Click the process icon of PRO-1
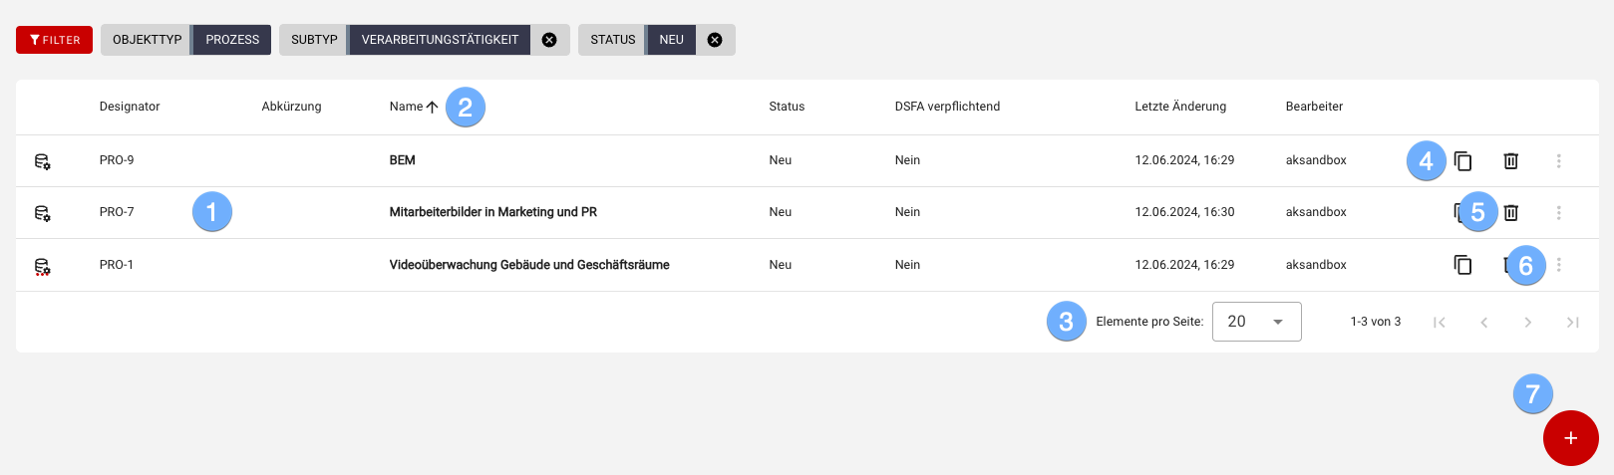Screen dimensions: 1614x475 42,265
